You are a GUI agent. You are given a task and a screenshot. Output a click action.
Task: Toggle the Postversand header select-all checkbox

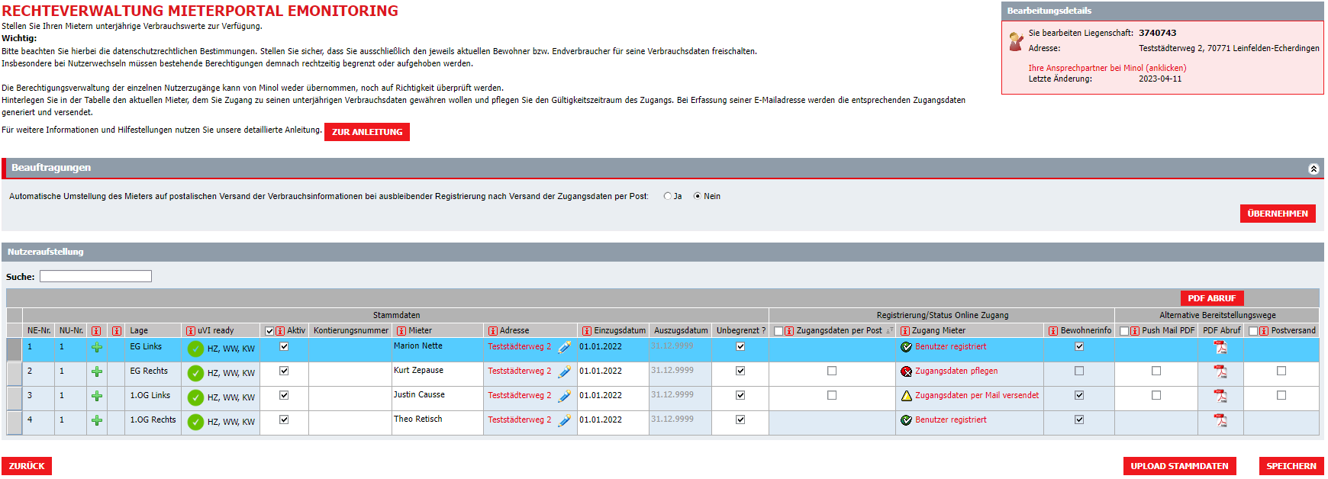pos(1253,331)
